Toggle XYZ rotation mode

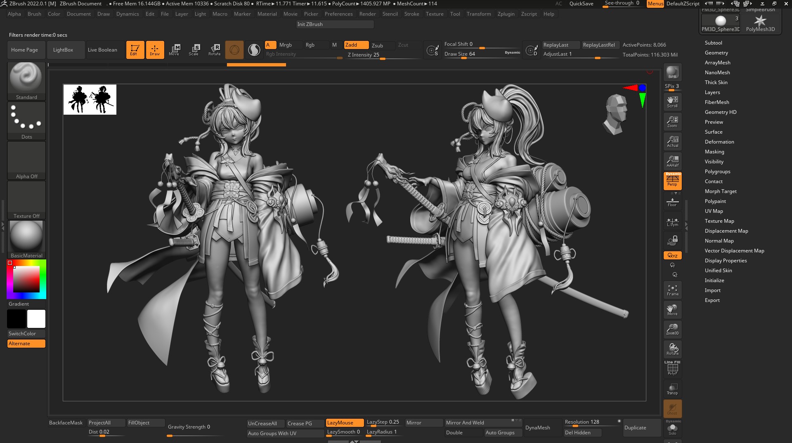click(x=672, y=255)
